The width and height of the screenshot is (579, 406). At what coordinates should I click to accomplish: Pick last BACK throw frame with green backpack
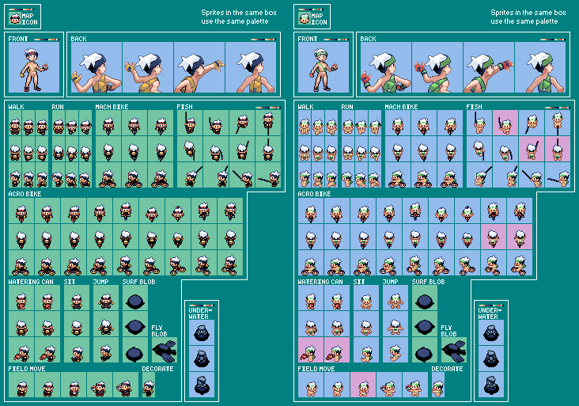pyautogui.click(x=540, y=66)
